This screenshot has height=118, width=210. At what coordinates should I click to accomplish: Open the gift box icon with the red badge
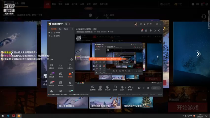(142, 30)
